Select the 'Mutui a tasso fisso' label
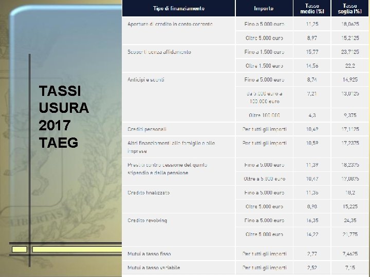Screen dimensions: 370x277 pos(149,254)
